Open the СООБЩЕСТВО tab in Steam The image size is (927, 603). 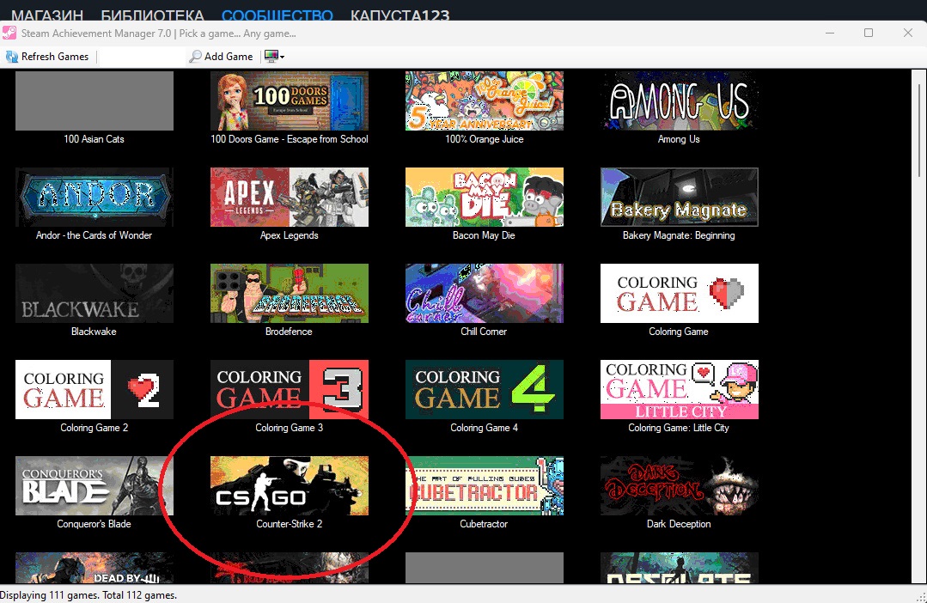(x=277, y=15)
